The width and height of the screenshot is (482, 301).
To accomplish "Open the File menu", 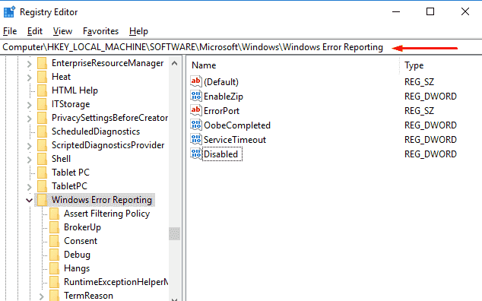I will (10, 31).
